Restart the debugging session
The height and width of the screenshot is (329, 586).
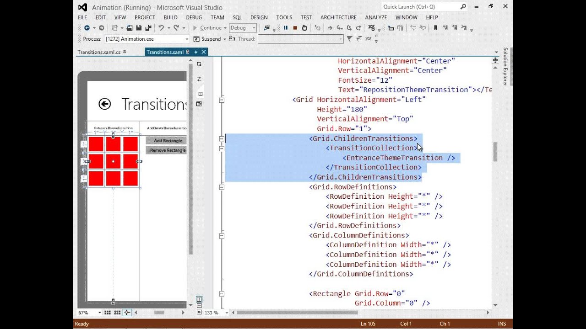(304, 28)
